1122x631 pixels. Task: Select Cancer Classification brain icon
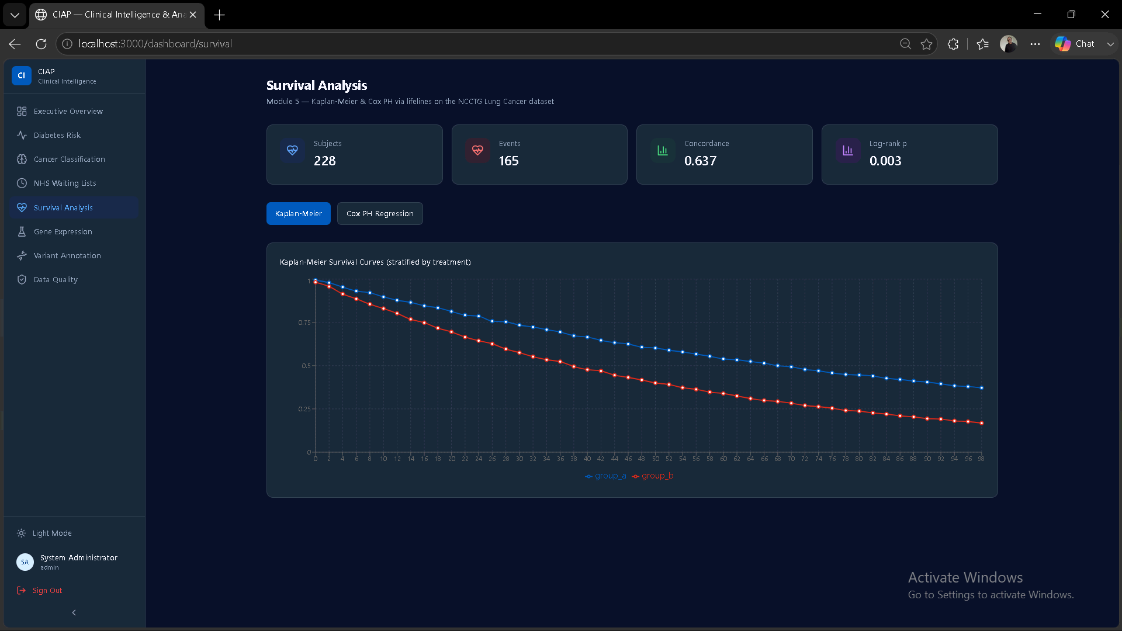coord(22,159)
